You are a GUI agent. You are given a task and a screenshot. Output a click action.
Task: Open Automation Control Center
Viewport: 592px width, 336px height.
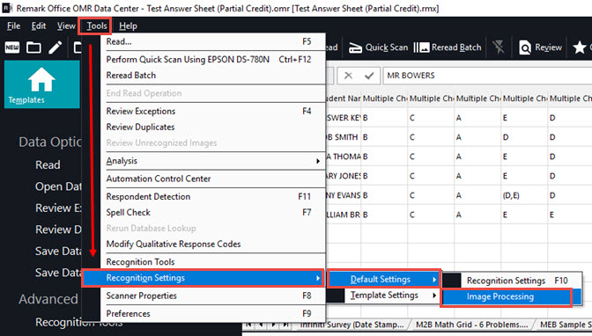212,179
